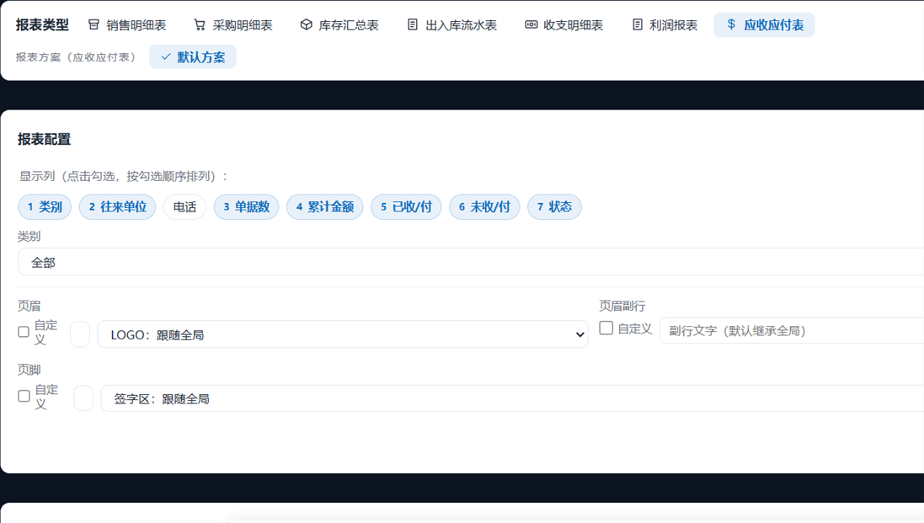Image resolution: width=924 pixels, height=523 pixels.
Task: Open the 类别 dropdown showing 全部
Action: (x=471, y=262)
